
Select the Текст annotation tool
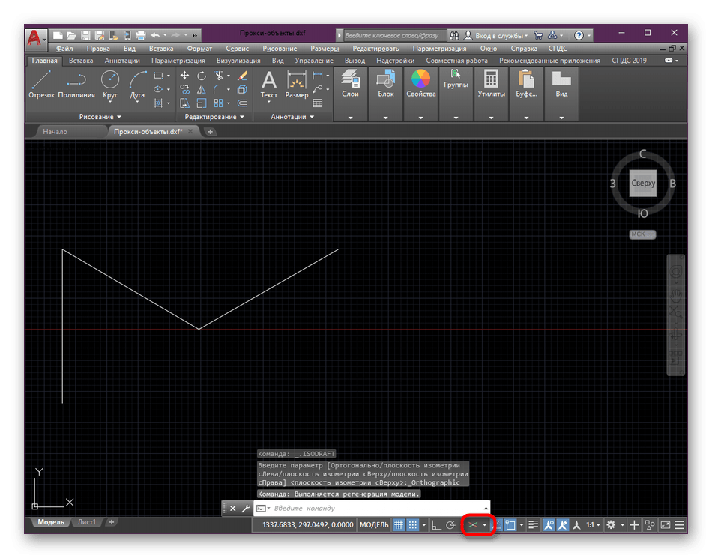(x=269, y=85)
